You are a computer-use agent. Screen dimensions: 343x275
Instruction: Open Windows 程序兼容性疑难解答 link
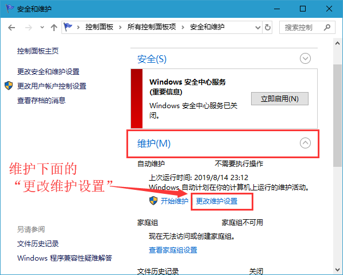[64, 258]
